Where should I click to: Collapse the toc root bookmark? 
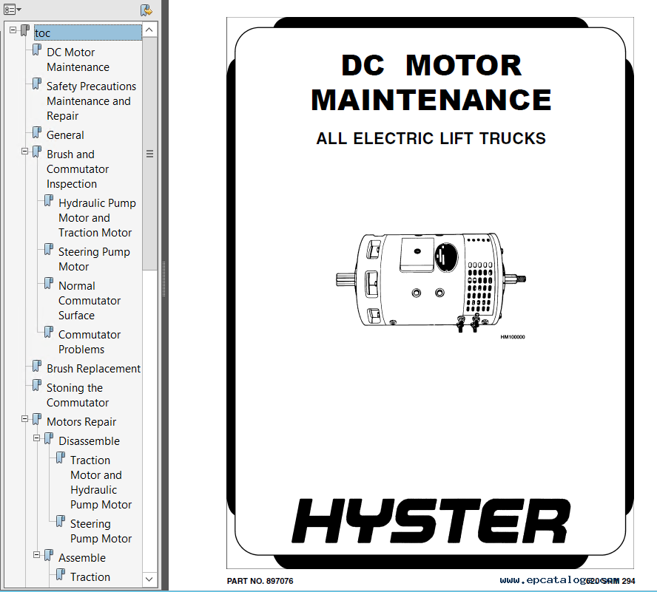tap(13, 30)
